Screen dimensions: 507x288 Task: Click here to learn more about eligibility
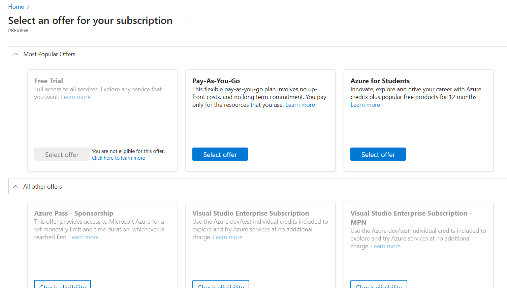(x=118, y=158)
